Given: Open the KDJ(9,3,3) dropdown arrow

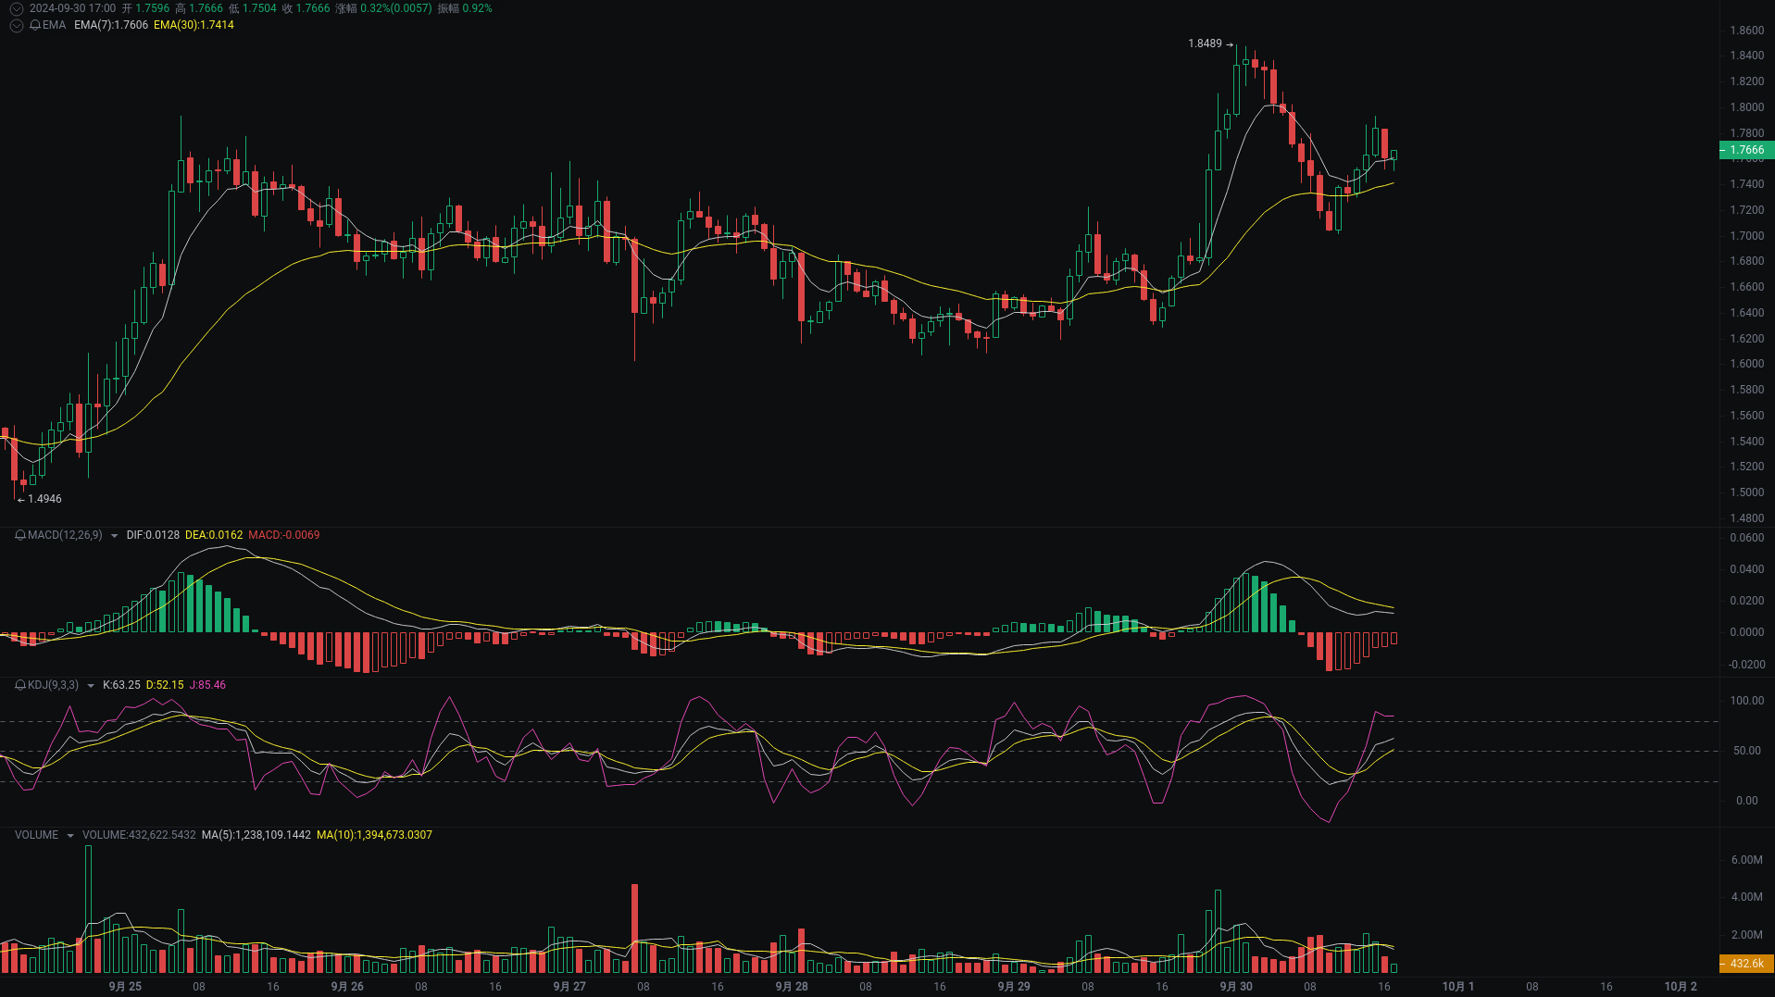Looking at the screenshot, I should pos(89,685).
